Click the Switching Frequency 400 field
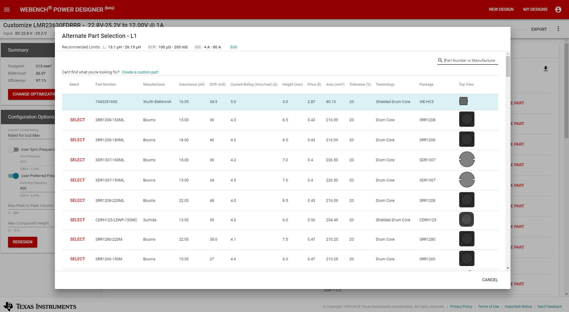Viewport: 569px width, 312px height. click(x=37, y=188)
